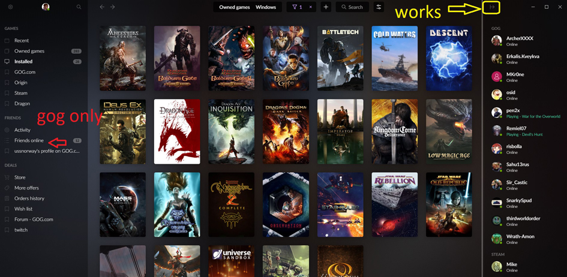Open Ancestors Legacy game cover
Screen dimensions: 567x277
coord(122,58)
